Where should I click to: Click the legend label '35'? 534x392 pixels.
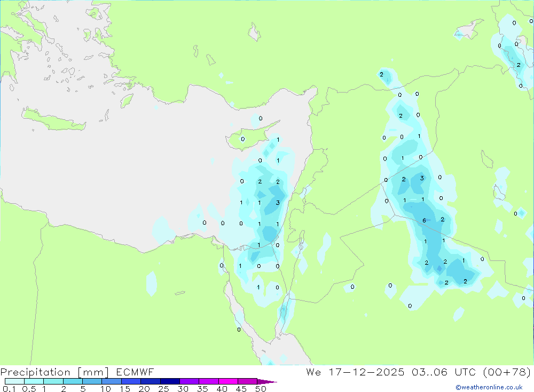pyautogui.click(x=202, y=389)
